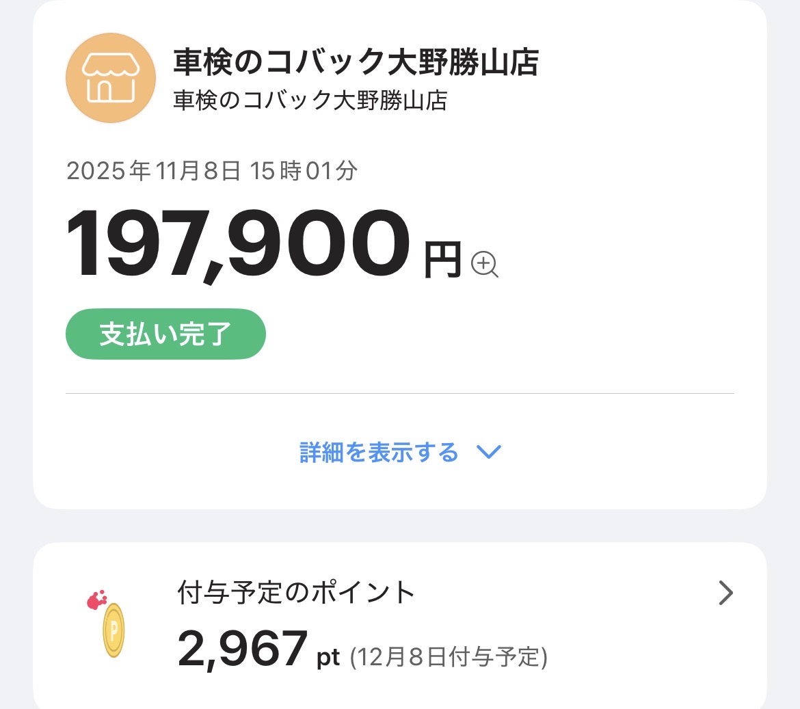Tap the green 支払い完了 status badge
Screen dimensions: 800x709
point(165,334)
